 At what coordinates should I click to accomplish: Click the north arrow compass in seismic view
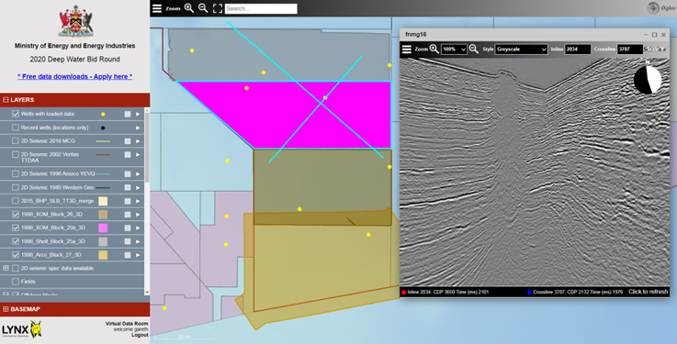(x=648, y=79)
